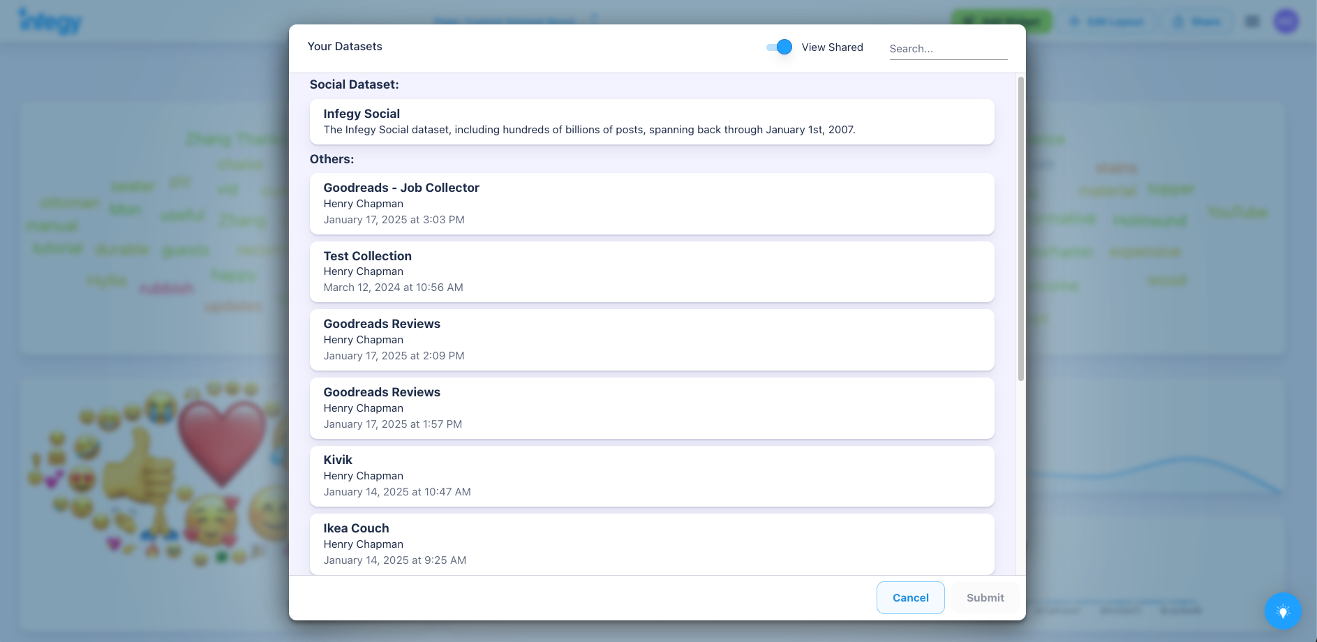The height and width of the screenshot is (642, 1317).
Task: Click the Submit button
Action: point(985,597)
